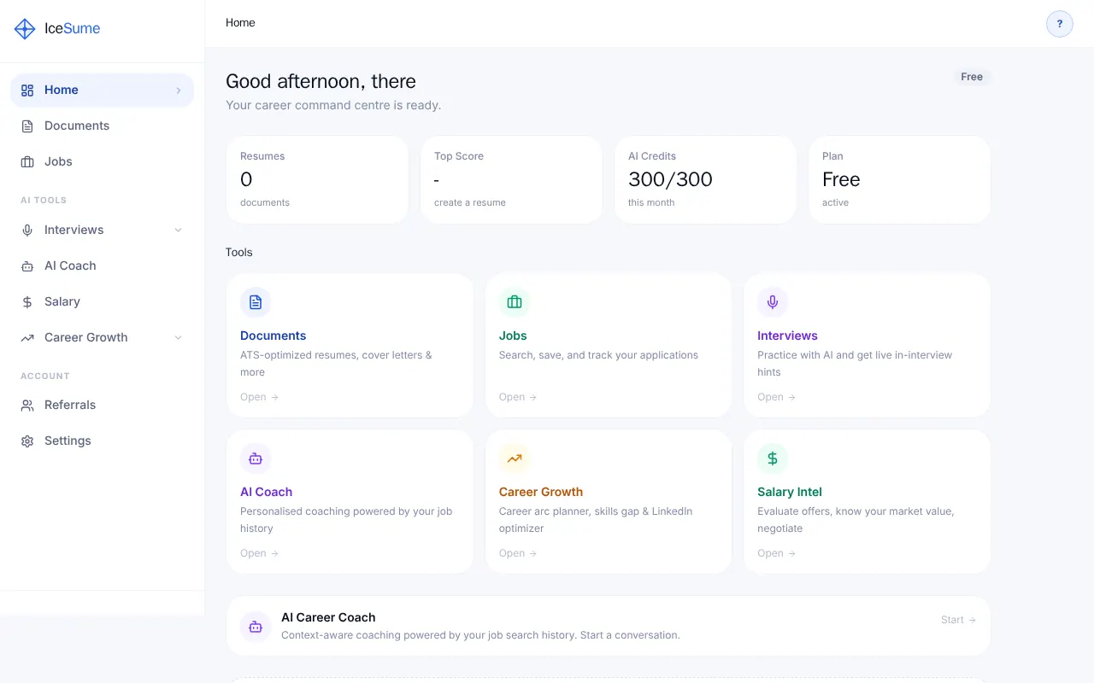Click the Salary dollar icon in sidebar
Viewport: 1094px width, 683px height.
coord(27,302)
